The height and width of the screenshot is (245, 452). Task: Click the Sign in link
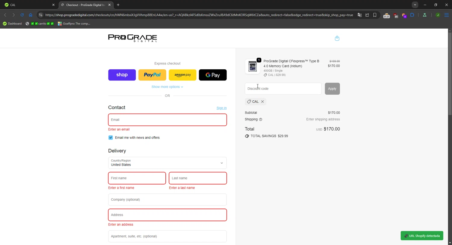[221, 108]
